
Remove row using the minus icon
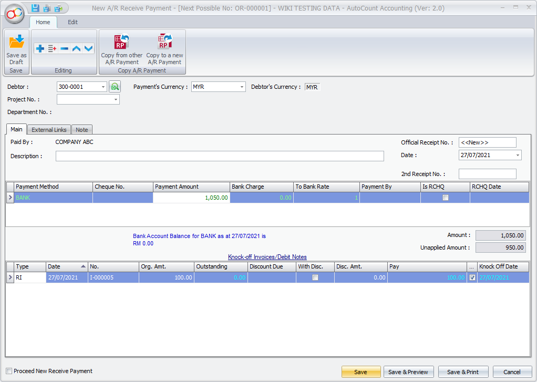click(x=64, y=49)
